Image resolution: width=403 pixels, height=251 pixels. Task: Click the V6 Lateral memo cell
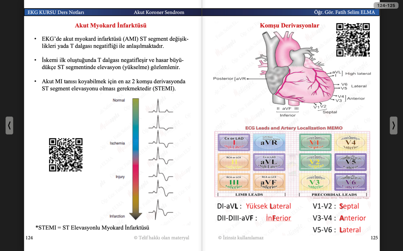351,182
